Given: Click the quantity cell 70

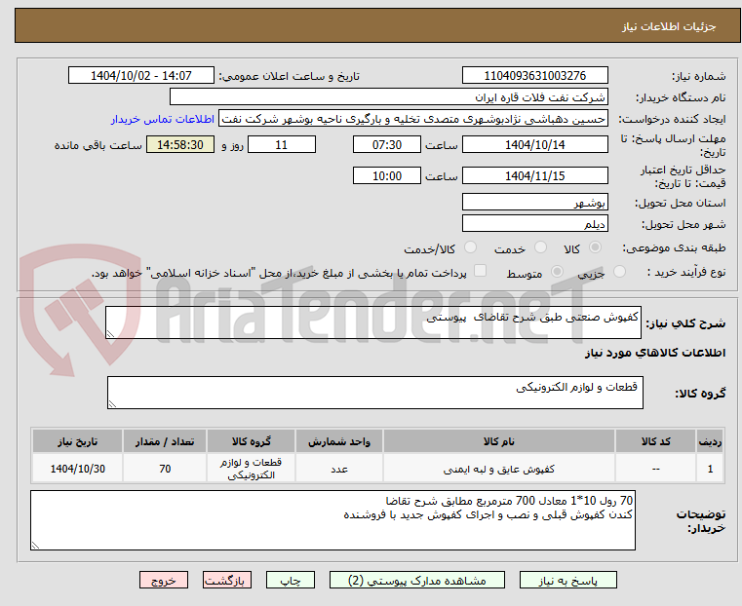Looking at the screenshot, I should (x=164, y=469).
